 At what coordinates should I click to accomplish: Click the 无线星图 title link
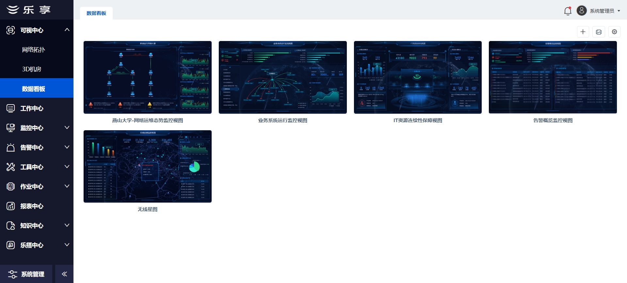tap(148, 209)
